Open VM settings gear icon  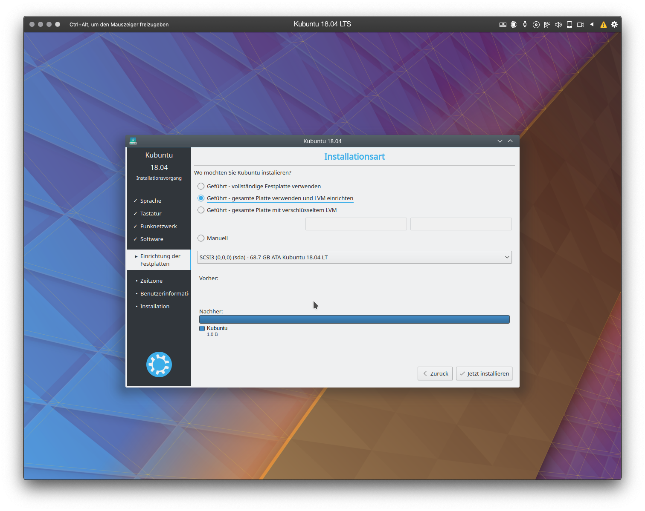(614, 24)
